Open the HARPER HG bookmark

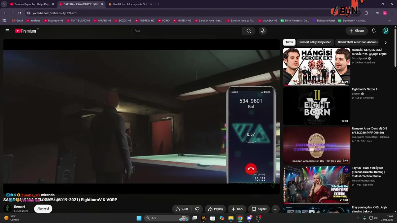(102, 21)
